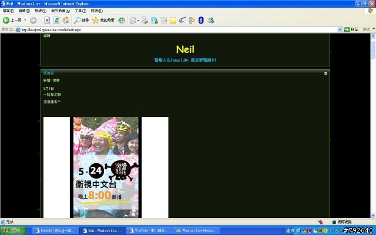Open the blog module gear settings icon

coord(325,73)
